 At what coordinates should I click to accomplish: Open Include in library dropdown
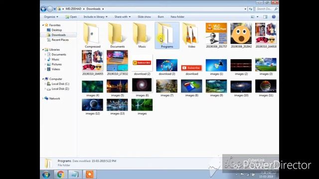pos(95,17)
